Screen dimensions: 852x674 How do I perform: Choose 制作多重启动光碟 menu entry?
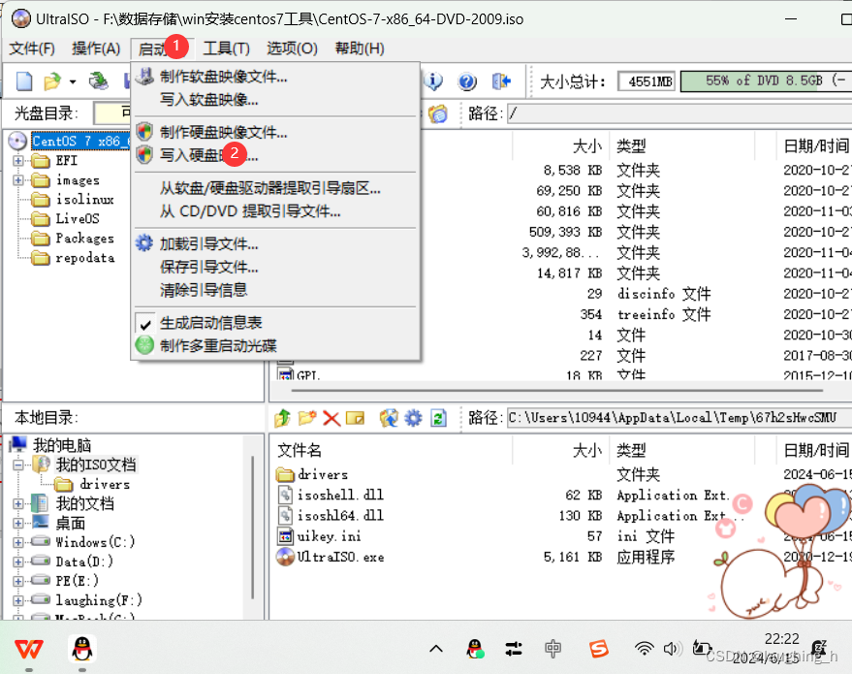point(275,345)
